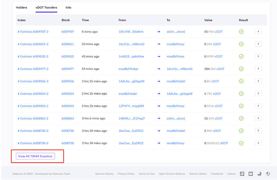Click success check icon for Extrinsic 6059053-2
This screenshot has width=277, height=180.
[241, 106]
